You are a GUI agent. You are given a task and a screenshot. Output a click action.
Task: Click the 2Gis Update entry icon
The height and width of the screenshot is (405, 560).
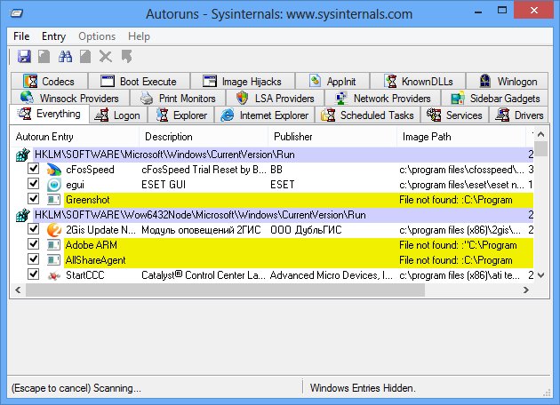click(x=54, y=230)
